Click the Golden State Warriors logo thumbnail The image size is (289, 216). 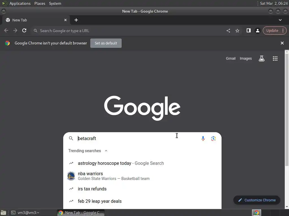coord(71,176)
